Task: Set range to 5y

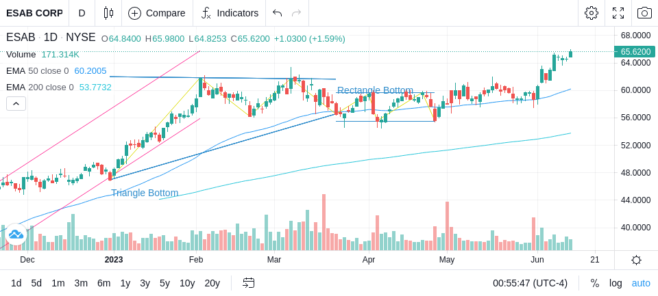Action: [x=164, y=284]
